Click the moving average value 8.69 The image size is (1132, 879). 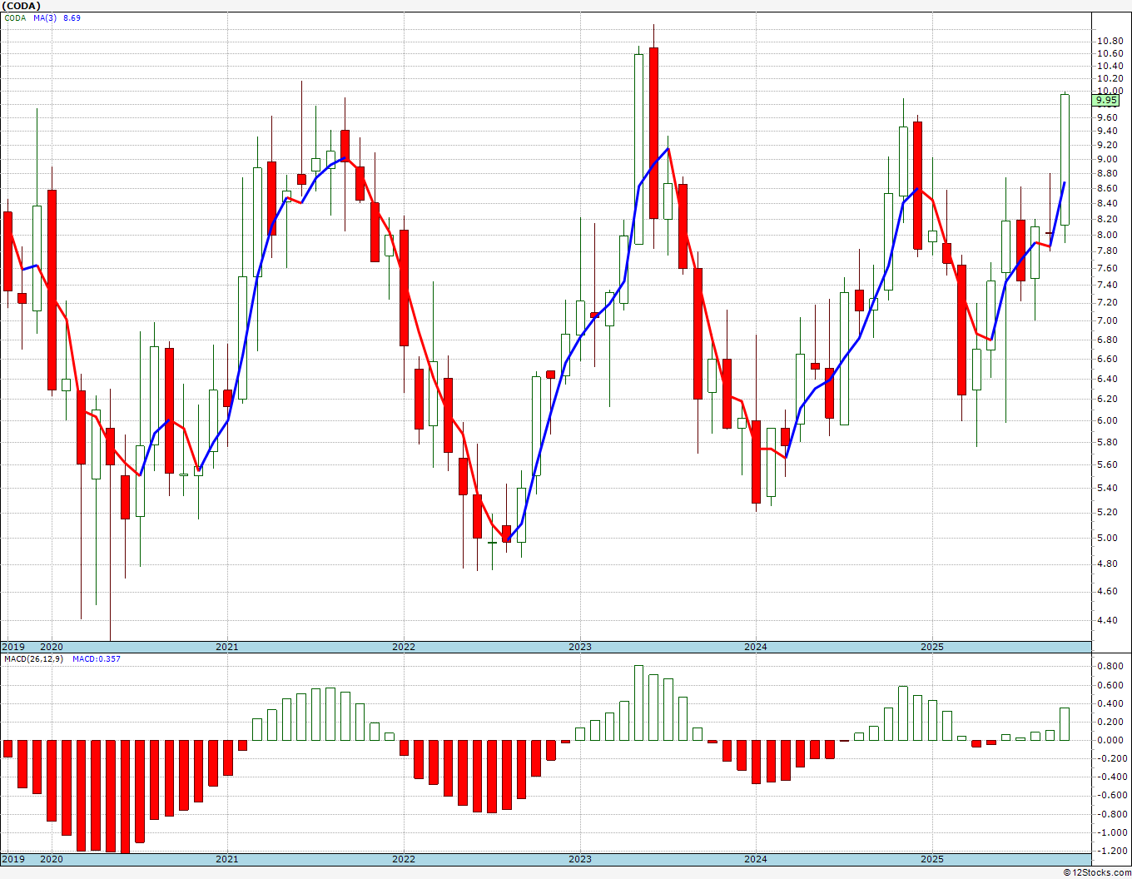[x=72, y=17]
